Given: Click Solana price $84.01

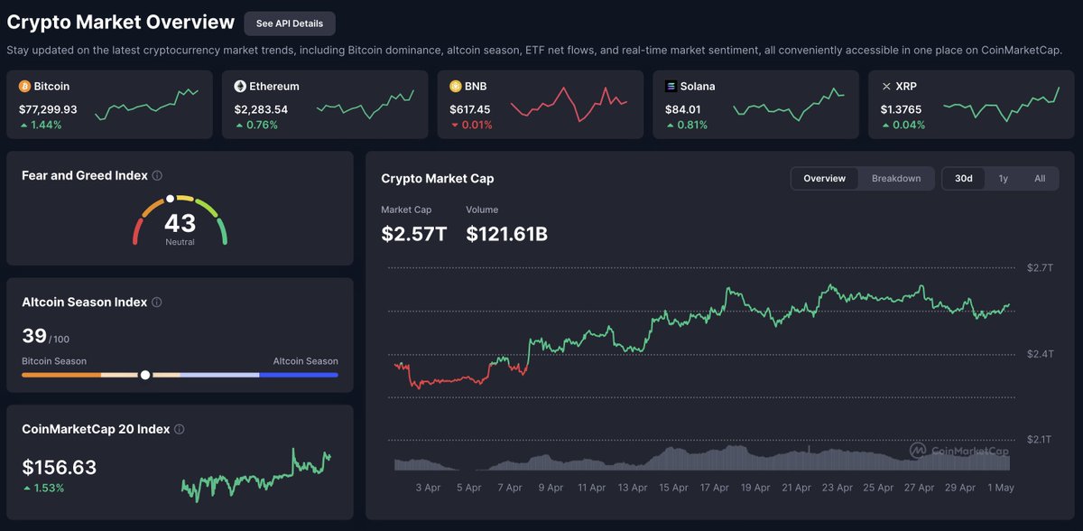Looking at the screenshot, I should click(682, 109).
